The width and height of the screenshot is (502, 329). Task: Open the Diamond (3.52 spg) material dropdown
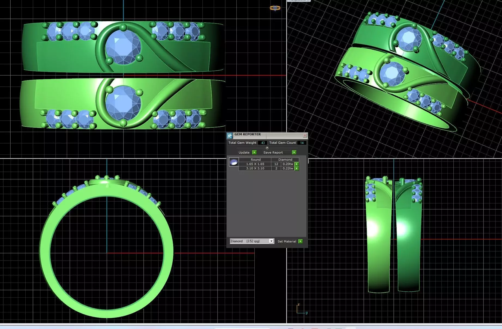(x=252, y=241)
